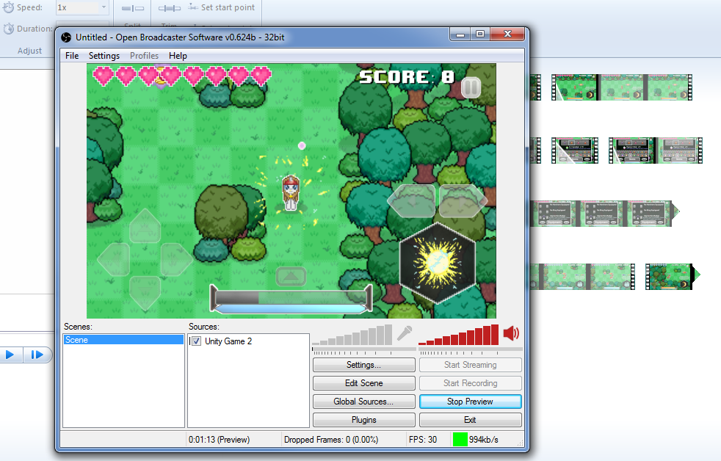Image resolution: width=721 pixels, height=461 pixels.
Task: Mute desktop audio speaker icon
Action: click(x=511, y=333)
